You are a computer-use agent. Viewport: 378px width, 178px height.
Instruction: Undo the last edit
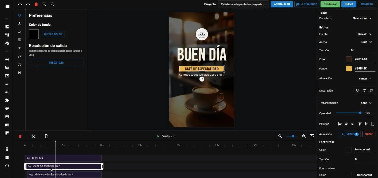click(20, 4)
